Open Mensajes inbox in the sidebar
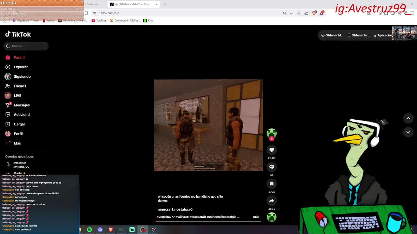The height and width of the screenshot is (234, 417). 17,105
